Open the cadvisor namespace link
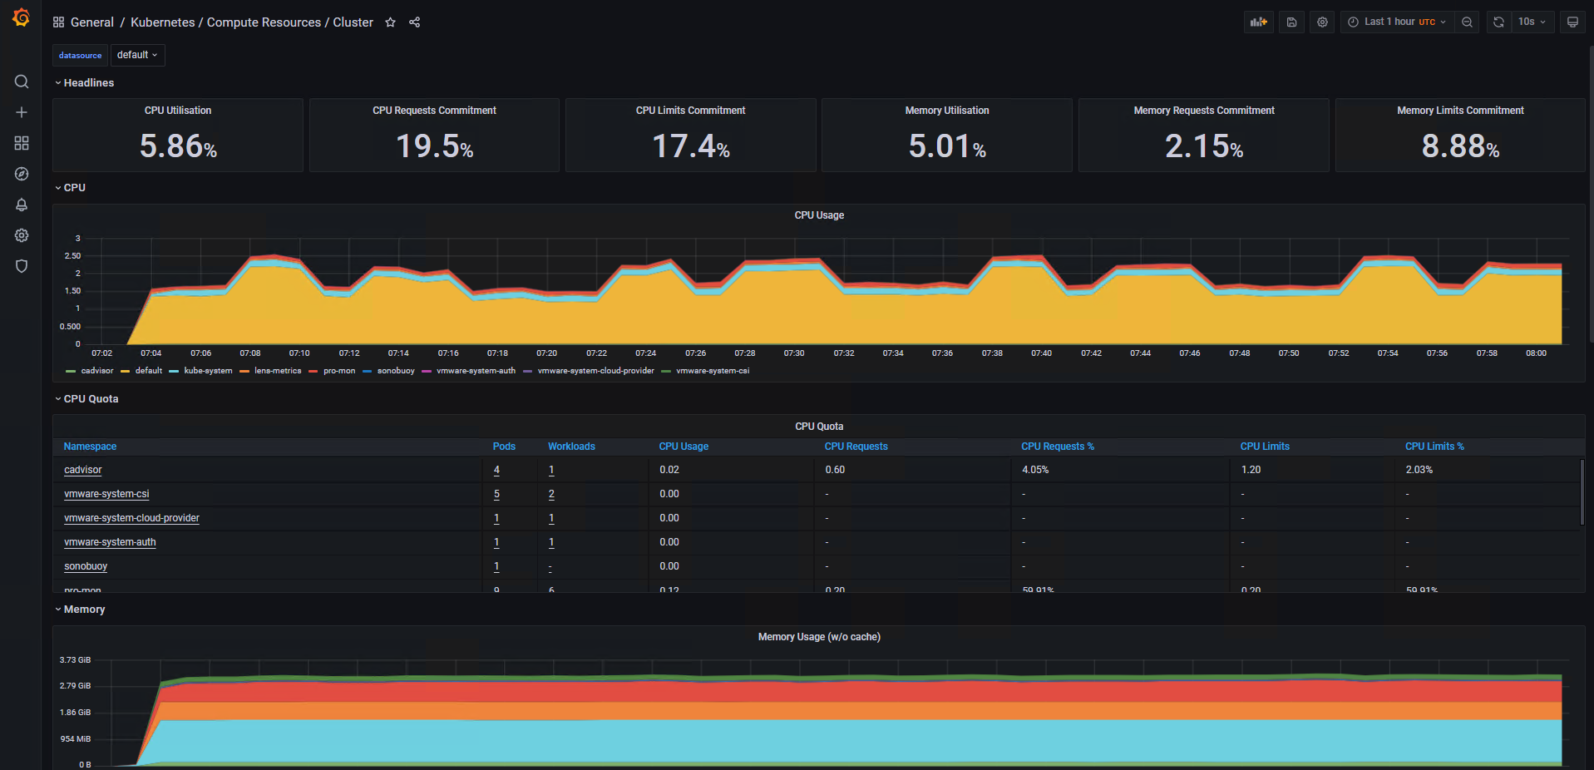The height and width of the screenshot is (770, 1594). pyautogui.click(x=83, y=470)
